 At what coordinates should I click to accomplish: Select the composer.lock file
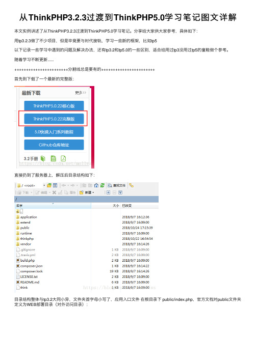(x=29, y=271)
